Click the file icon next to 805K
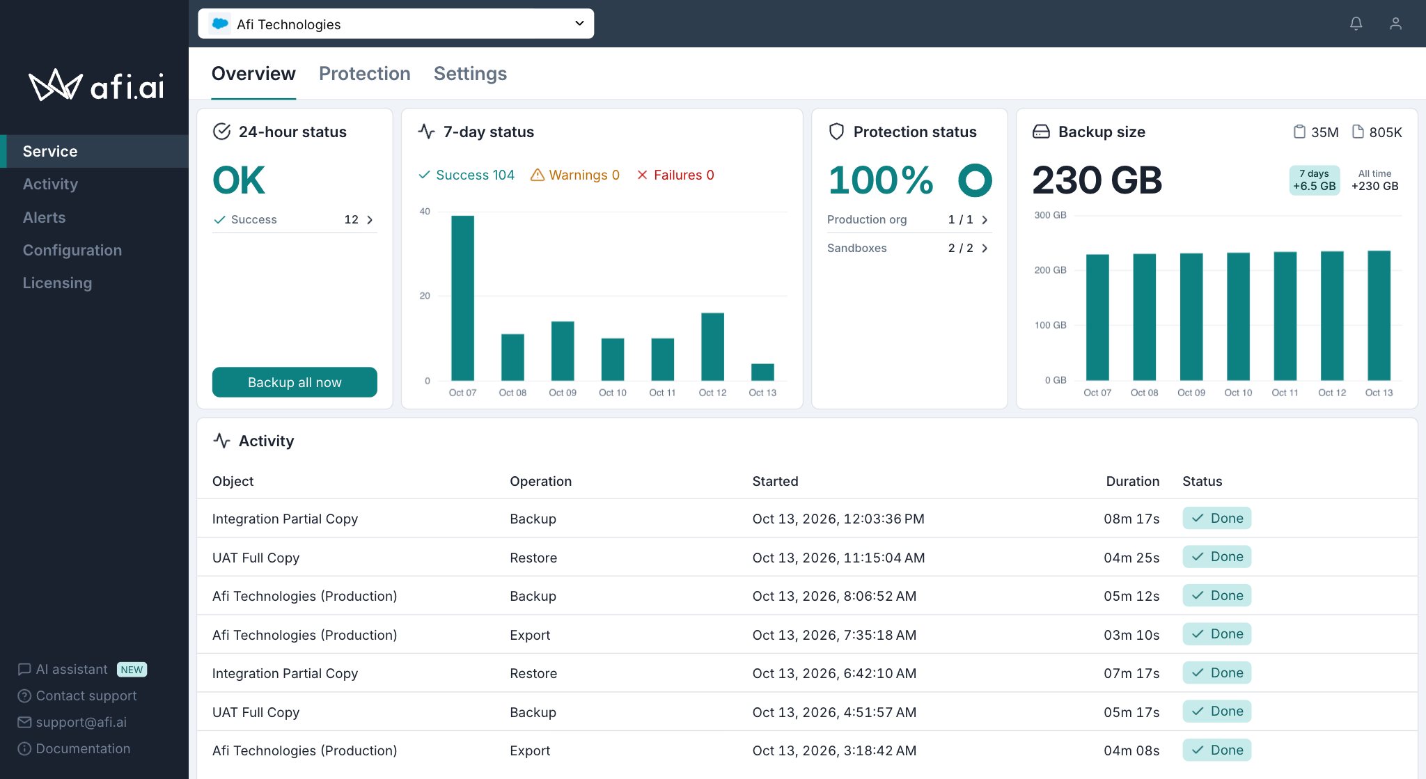 [x=1358, y=132]
